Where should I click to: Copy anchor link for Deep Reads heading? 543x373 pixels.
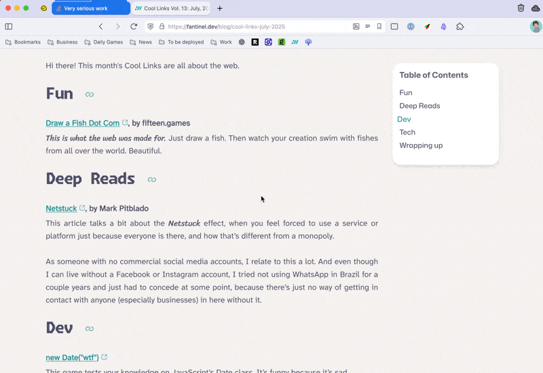click(x=151, y=179)
